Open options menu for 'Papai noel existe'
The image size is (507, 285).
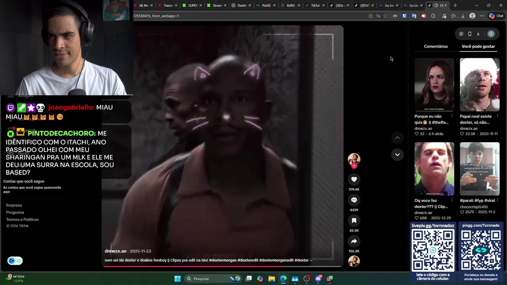[x=497, y=116]
